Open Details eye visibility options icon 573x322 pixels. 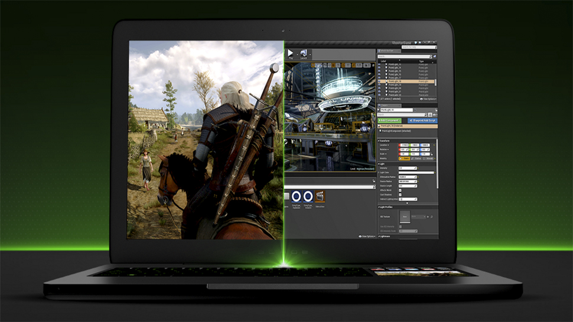click(435, 115)
